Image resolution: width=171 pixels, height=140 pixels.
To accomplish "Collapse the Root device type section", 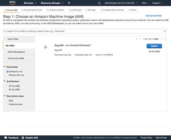I will (x=5, y=96).
